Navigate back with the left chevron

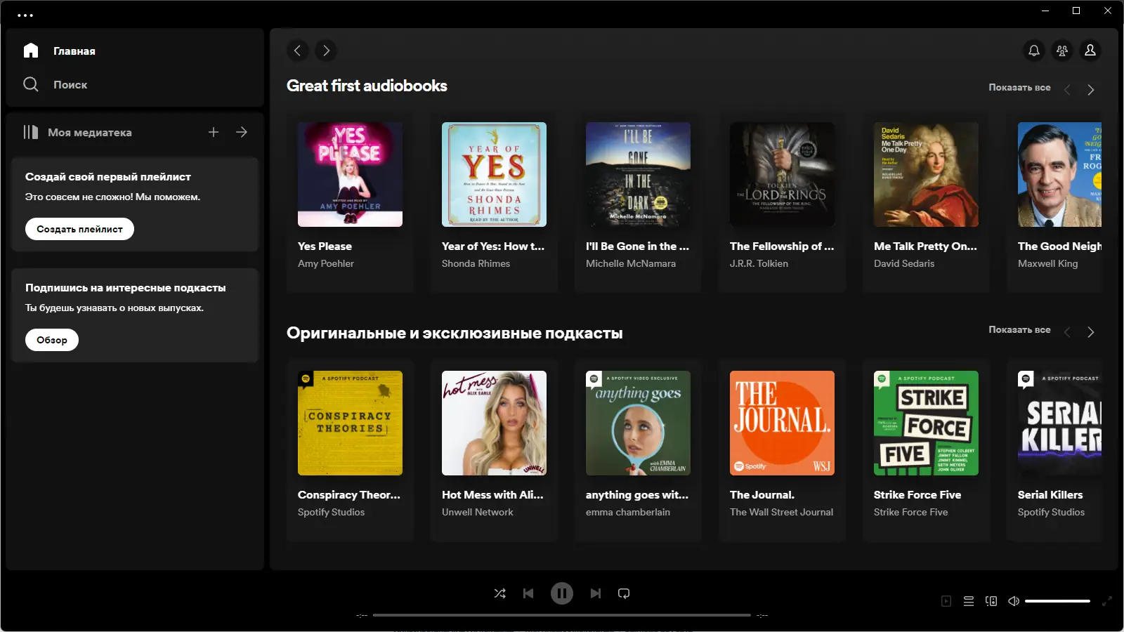coord(298,51)
